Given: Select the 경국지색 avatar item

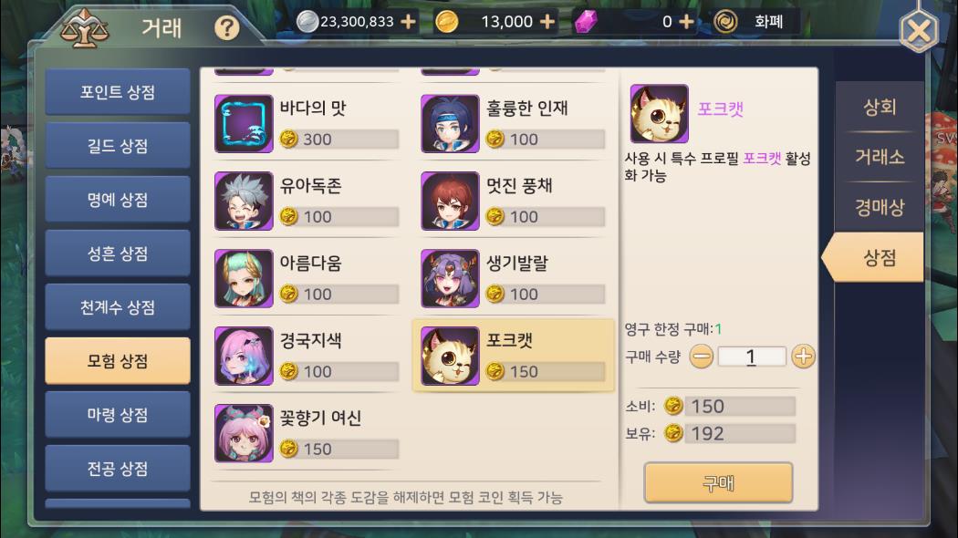Looking at the screenshot, I should click(x=307, y=356).
